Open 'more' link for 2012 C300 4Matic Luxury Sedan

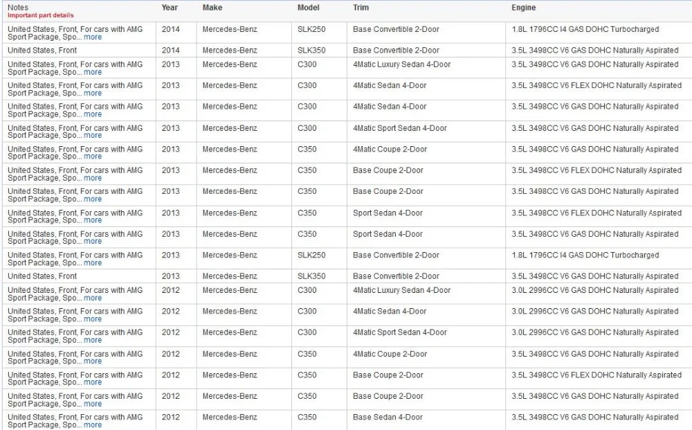click(x=93, y=298)
